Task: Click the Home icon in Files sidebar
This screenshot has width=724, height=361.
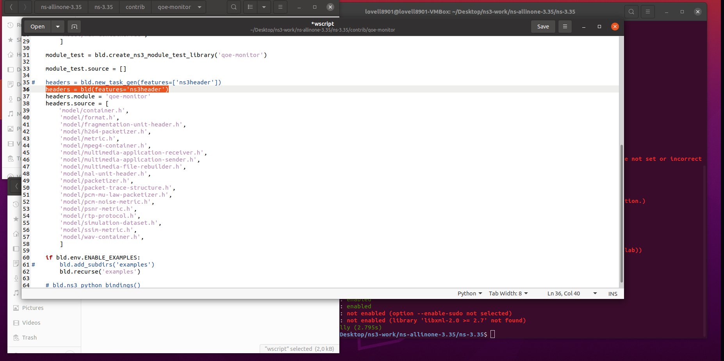Action: (x=11, y=55)
